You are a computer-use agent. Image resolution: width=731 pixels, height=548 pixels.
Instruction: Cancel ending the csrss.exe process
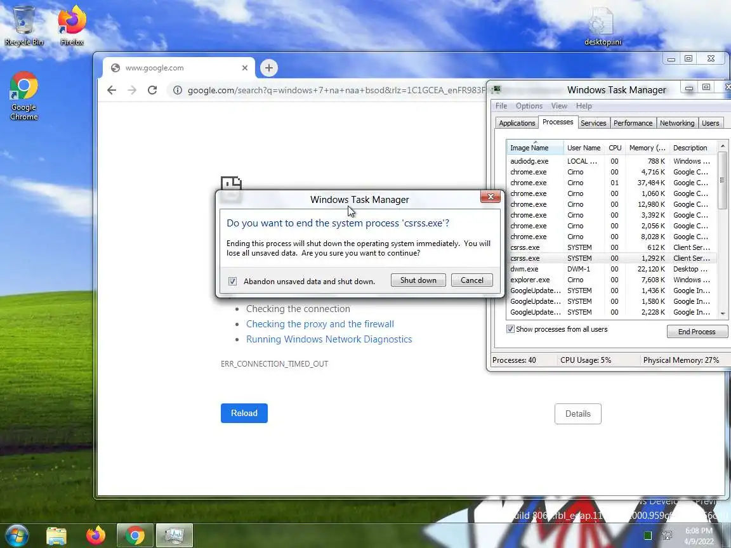(472, 280)
